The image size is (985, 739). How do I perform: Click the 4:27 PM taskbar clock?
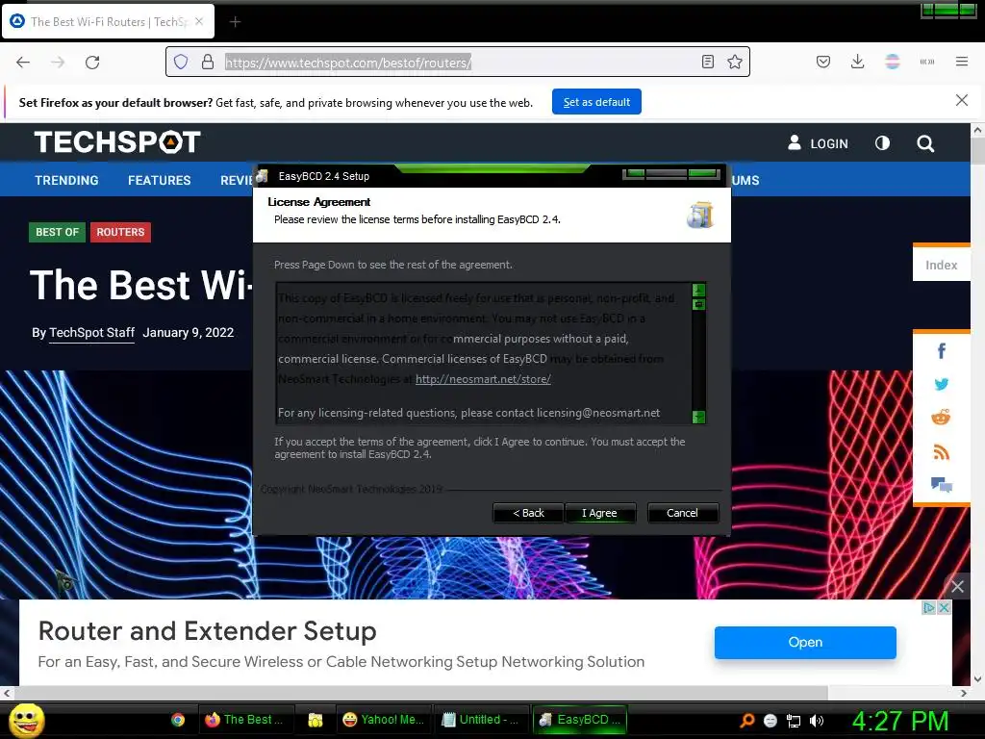[900, 720]
